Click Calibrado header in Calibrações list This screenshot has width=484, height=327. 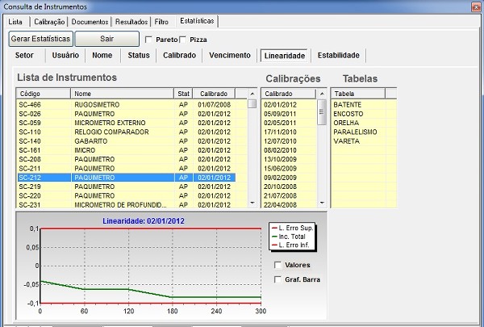[289, 94]
